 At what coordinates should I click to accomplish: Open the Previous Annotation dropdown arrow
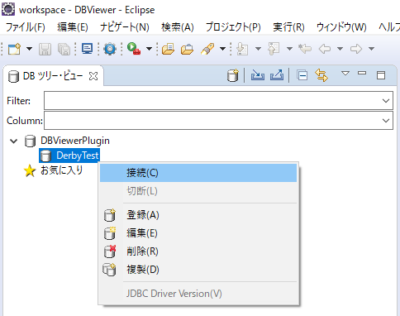[289, 49]
